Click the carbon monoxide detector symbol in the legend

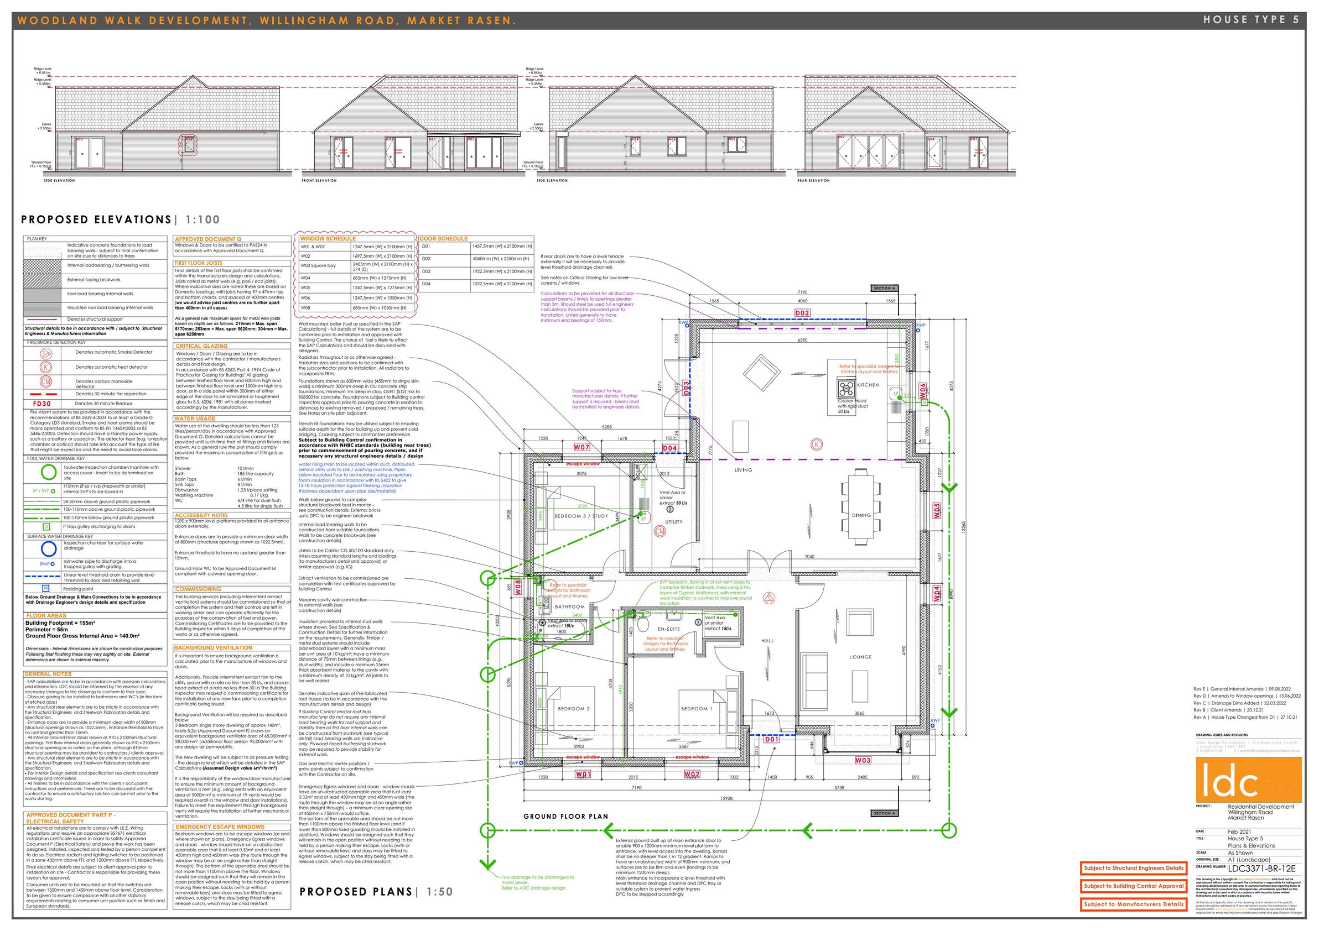pyautogui.click(x=46, y=381)
